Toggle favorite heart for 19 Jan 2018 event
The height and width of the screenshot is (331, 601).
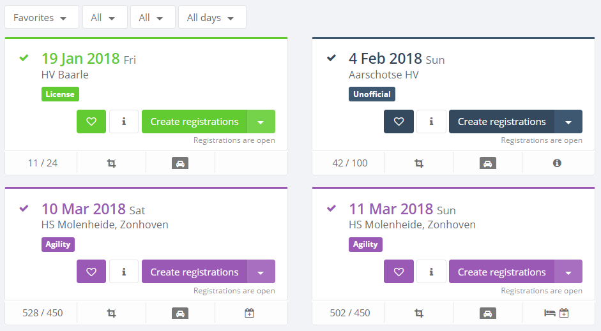tap(91, 122)
